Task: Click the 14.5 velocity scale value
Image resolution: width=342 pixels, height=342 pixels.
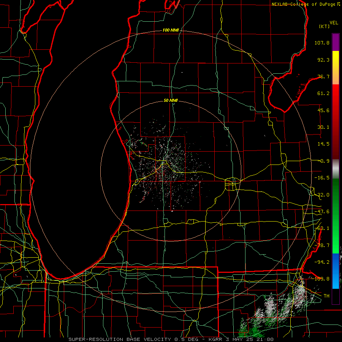Action: 323,144
